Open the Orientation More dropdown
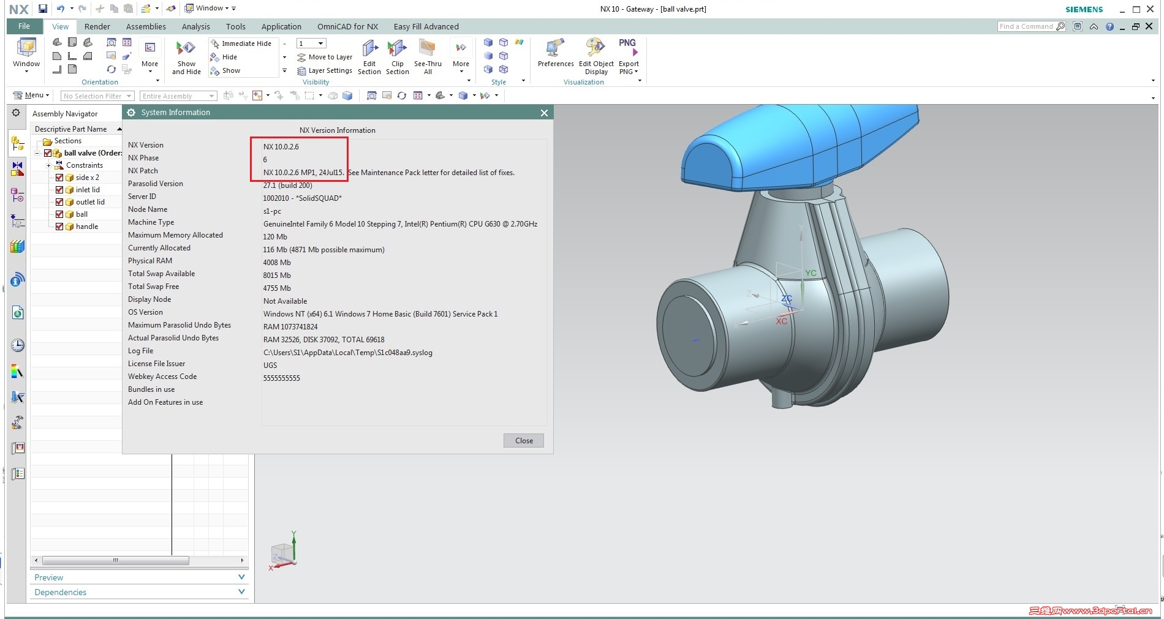 tap(149, 55)
